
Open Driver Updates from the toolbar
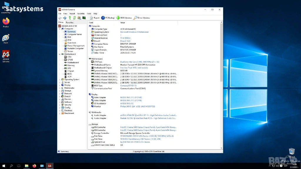click(x=142, y=18)
